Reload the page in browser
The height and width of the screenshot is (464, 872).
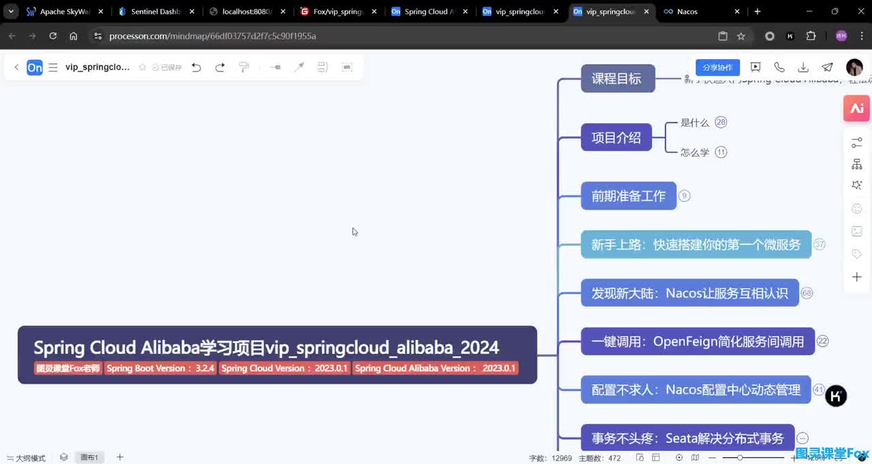[x=52, y=36]
